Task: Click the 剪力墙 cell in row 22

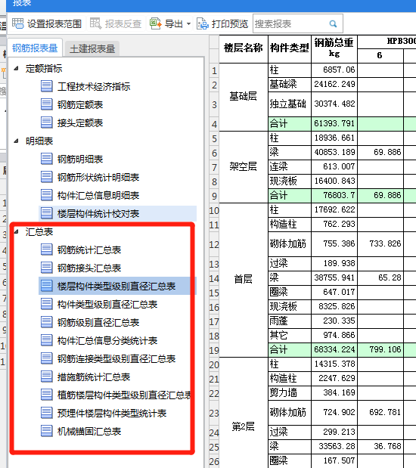Action: pos(289,393)
